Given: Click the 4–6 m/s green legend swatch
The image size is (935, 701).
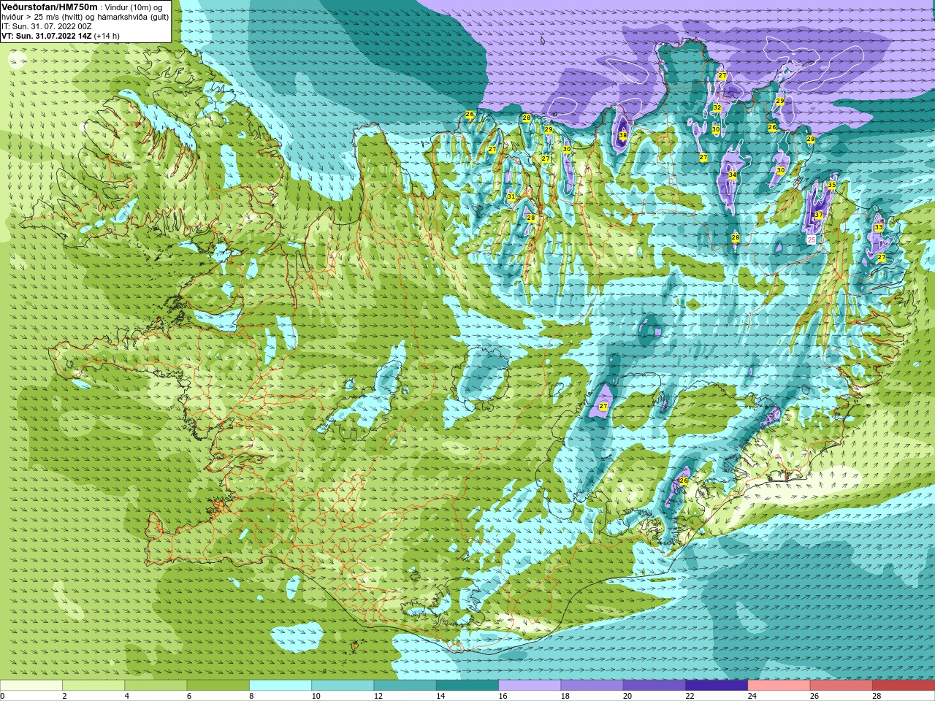Looking at the screenshot, I should point(156,686).
